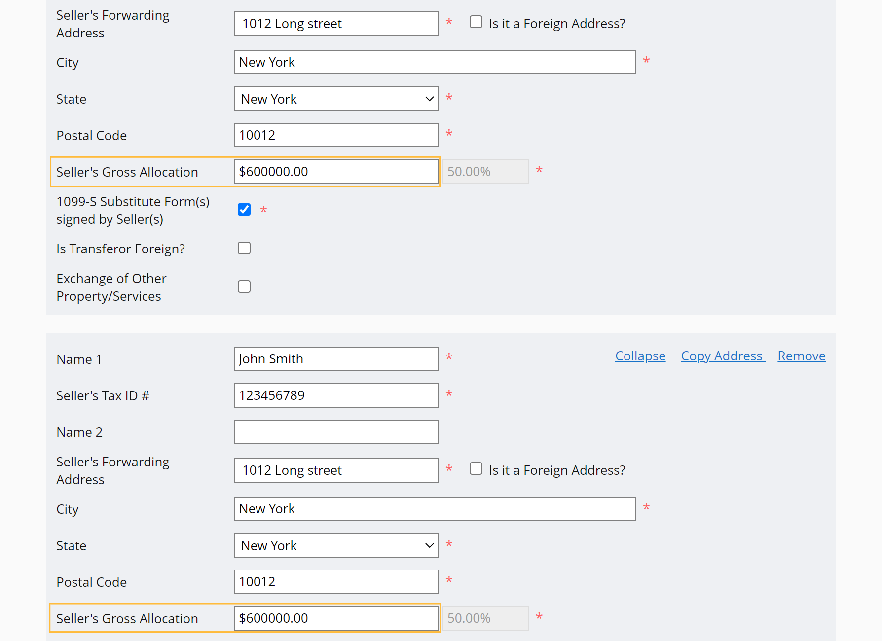This screenshot has height=641, width=882.
Task: Edit John Smith's Forwarding Address field
Action: [x=336, y=470]
